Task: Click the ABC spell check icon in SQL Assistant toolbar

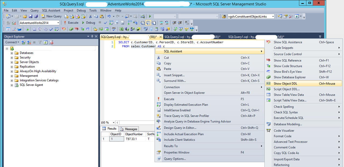Action: coord(114,29)
